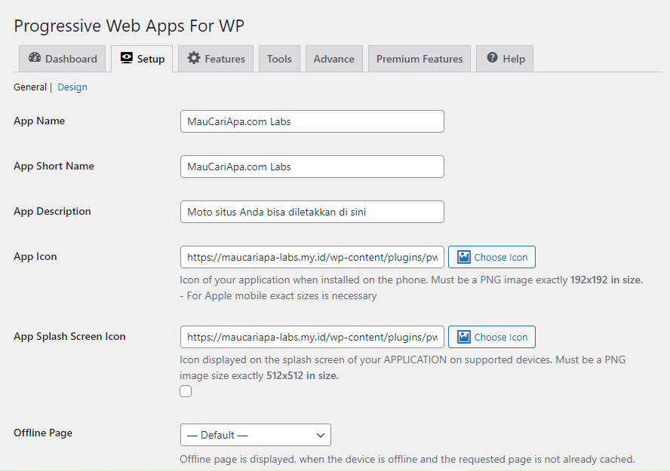Select the App Short Name text field

click(312, 167)
